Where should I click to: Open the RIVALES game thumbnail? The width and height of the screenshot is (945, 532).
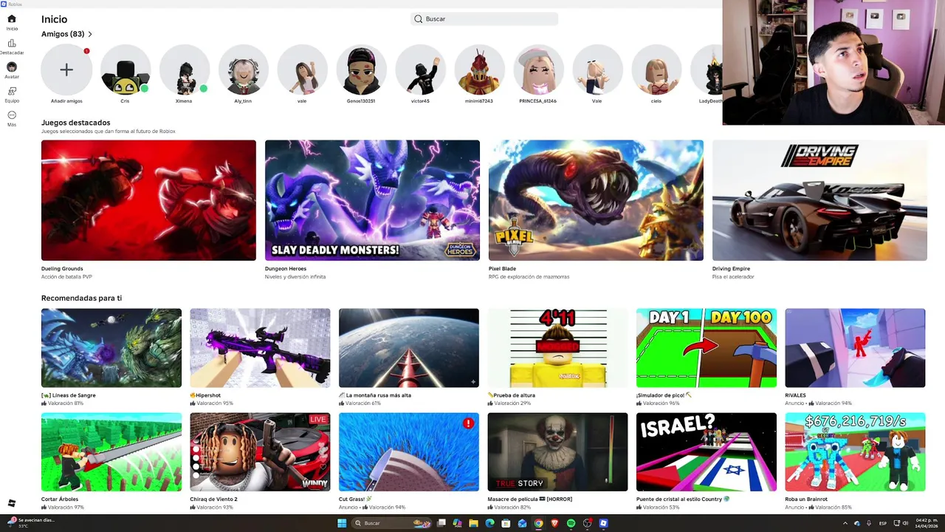coord(855,348)
